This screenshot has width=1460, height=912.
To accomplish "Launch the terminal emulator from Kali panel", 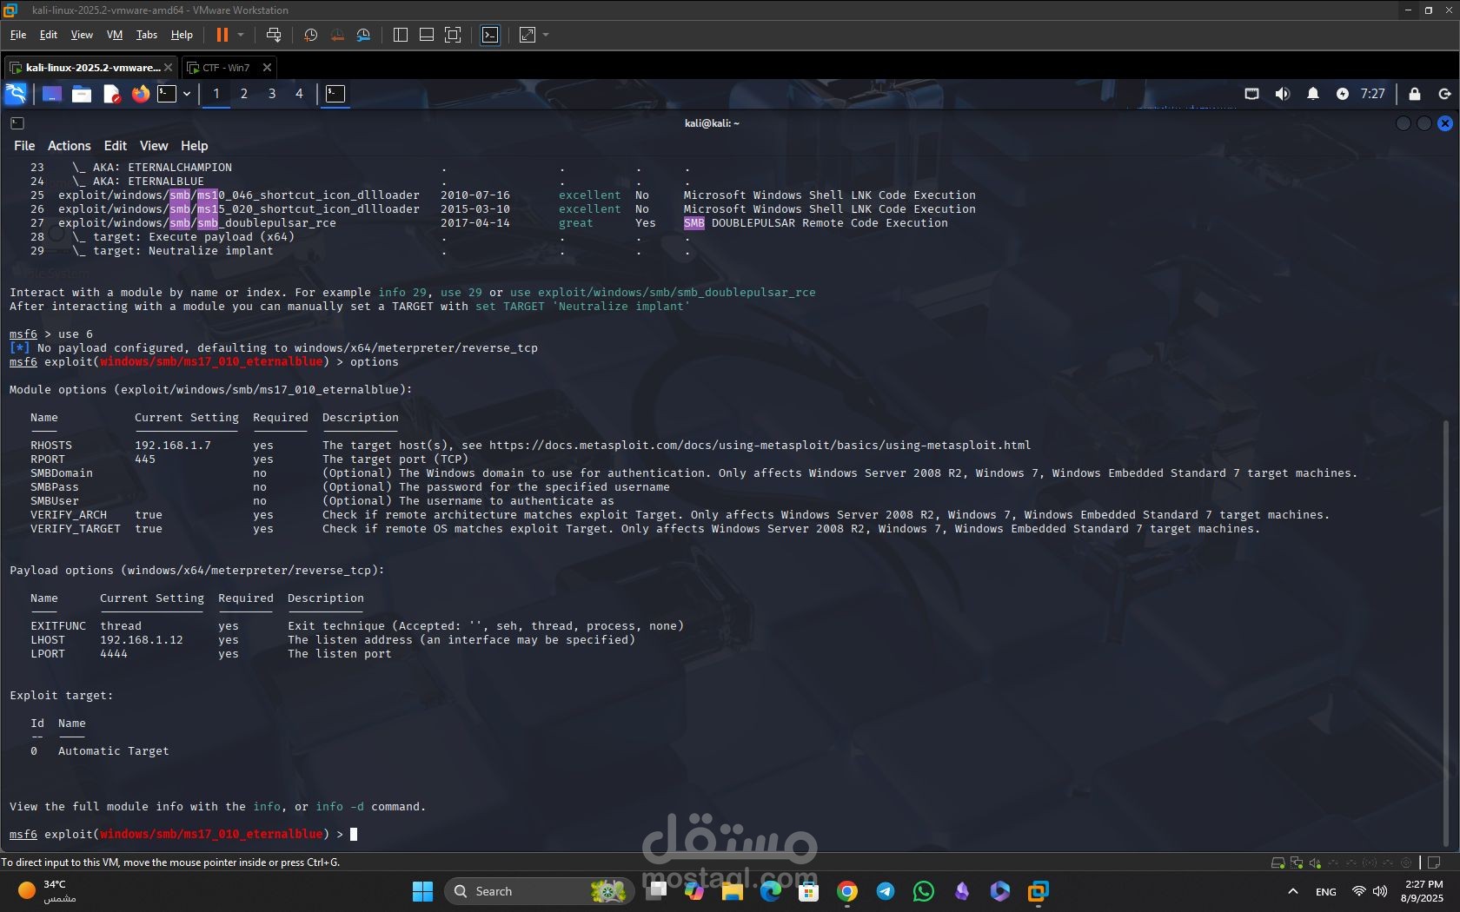I will point(167,94).
